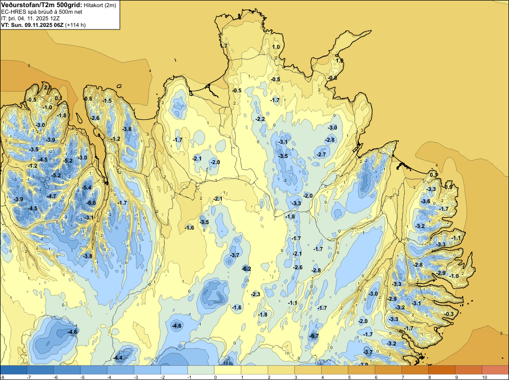Viewport: 509px width, 380px height.
Task: Pick the legend swatch between 8 and 9
Action: (442, 370)
